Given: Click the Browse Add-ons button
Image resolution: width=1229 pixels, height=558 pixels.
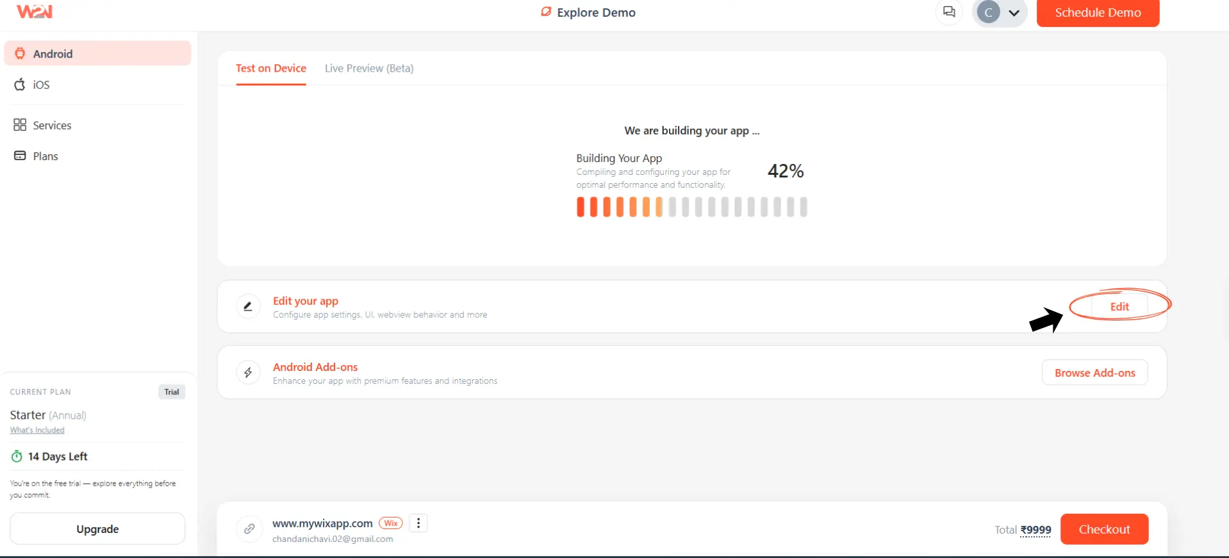Looking at the screenshot, I should [1094, 373].
